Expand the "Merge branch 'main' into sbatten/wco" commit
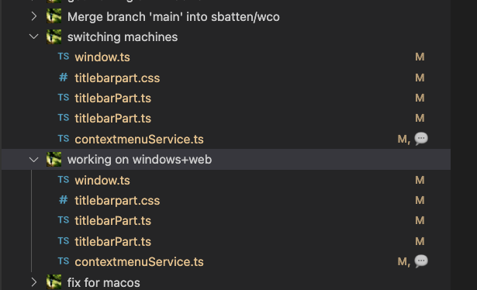 point(34,16)
